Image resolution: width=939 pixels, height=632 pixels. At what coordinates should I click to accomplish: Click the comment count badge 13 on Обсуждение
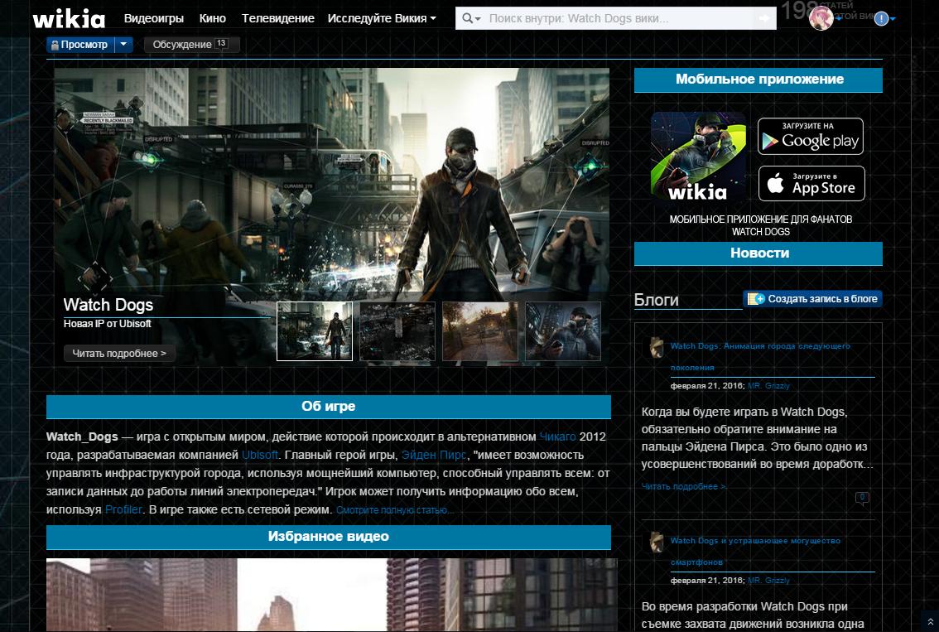pyautogui.click(x=221, y=43)
